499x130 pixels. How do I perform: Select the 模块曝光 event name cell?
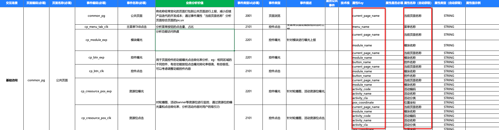click(x=137, y=40)
